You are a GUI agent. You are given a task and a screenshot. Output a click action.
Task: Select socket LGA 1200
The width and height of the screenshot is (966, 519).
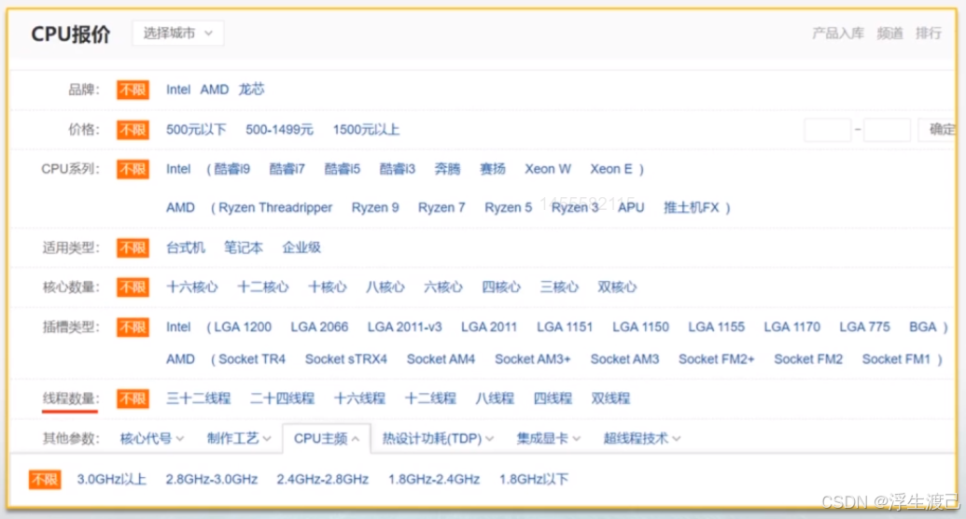click(243, 327)
